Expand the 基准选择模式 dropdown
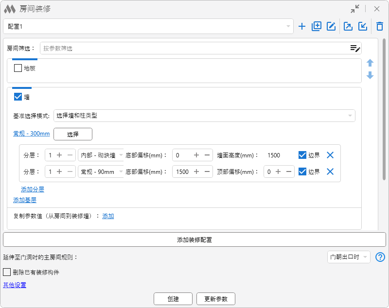The width and height of the screenshot is (389, 308). pyautogui.click(x=204, y=116)
